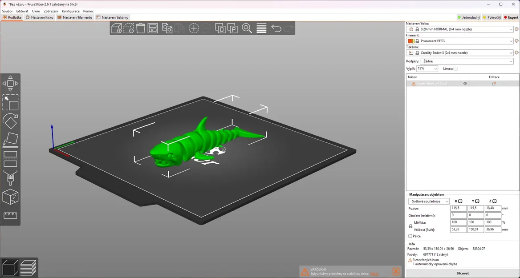The height and width of the screenshot is (278, 520).
Task: Click the edit icon for Shark model row
Action: point(494,84)
